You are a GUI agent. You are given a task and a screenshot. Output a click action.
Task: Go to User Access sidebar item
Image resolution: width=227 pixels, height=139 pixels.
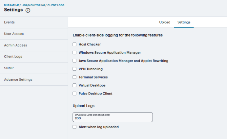click(34, 34)
